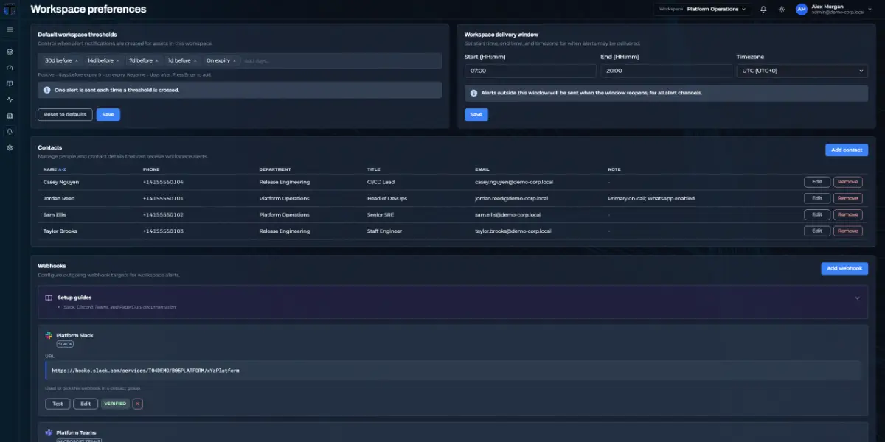Open the gauge dashboard sidebar icon

click(10, 68)
